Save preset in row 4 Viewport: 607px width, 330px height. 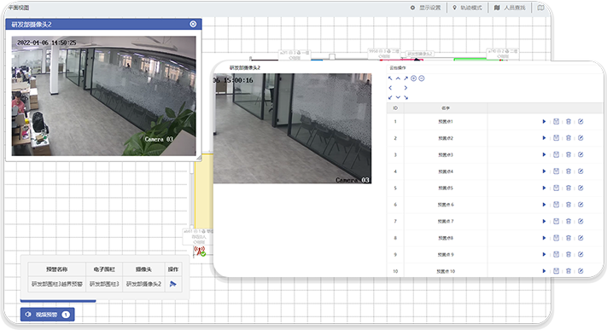pyautogui.click(x=557, y=171)
